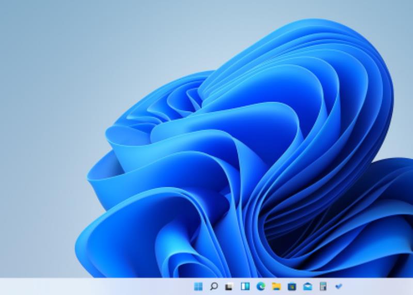Open the Windows Start menu
Image resolution: width=413 pixels, height=295 pixels.
tap(198, 286)
